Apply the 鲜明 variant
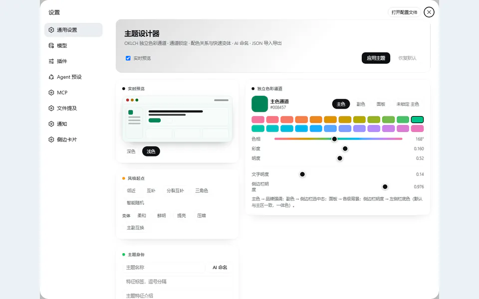The image size is (479, 299). (162, 215)
